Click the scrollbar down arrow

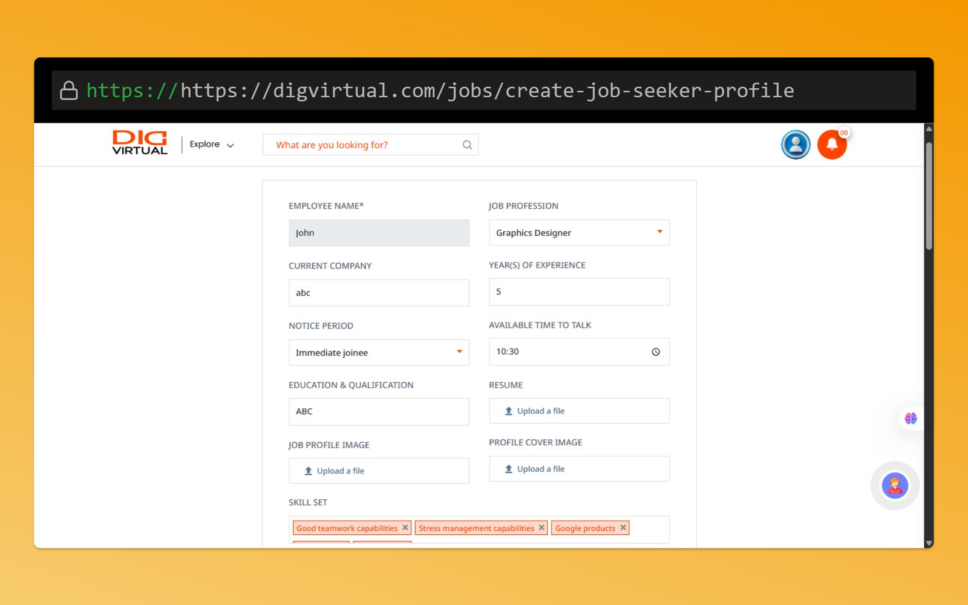coord(929,543)
